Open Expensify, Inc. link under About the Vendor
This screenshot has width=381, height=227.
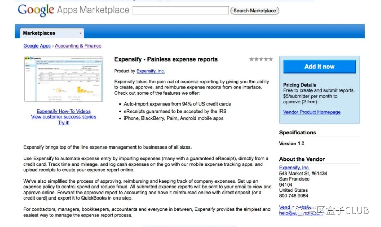[294, 168]
